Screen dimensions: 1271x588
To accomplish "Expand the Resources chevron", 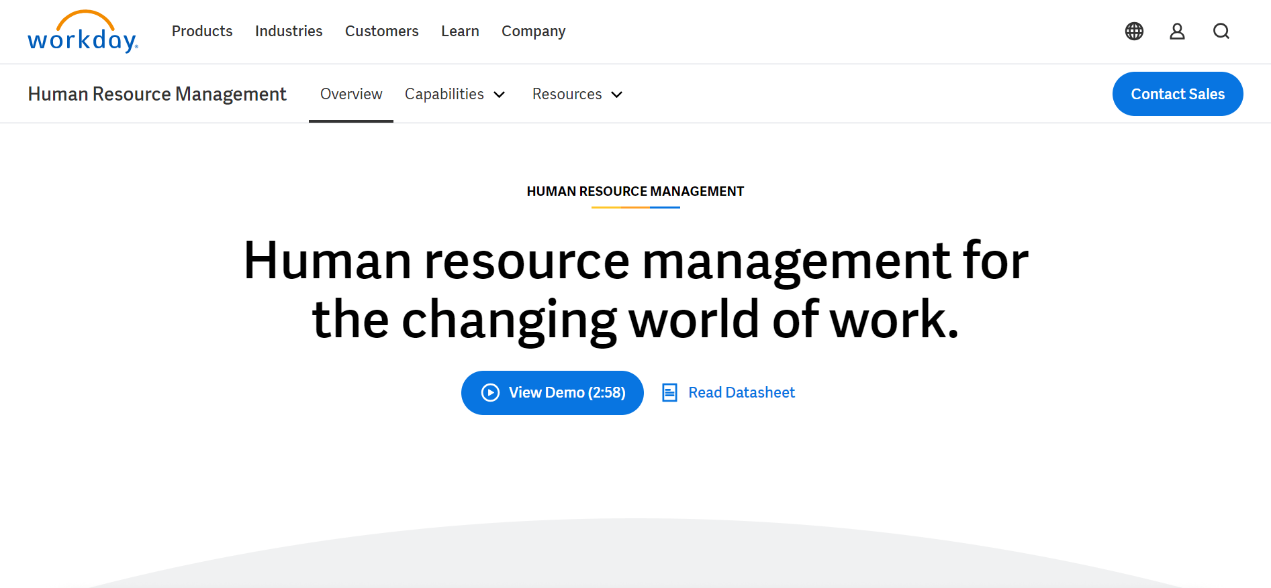I will [x=617, y=95].
